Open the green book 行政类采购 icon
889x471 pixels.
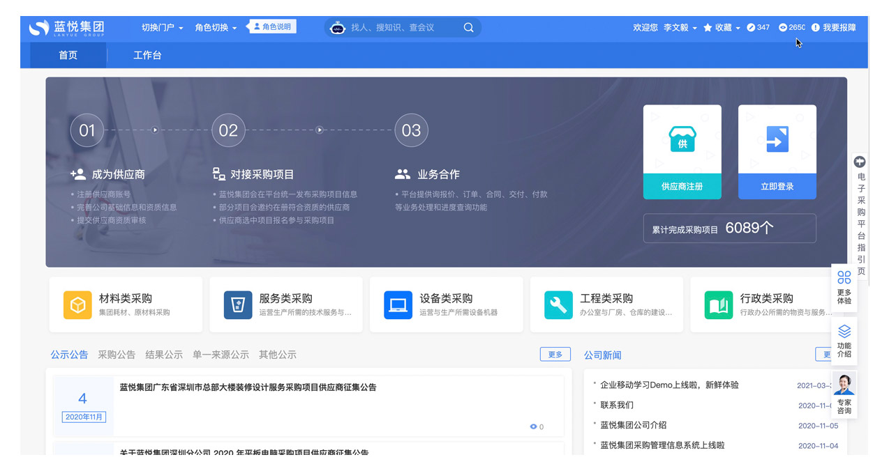tap(719, 305)
